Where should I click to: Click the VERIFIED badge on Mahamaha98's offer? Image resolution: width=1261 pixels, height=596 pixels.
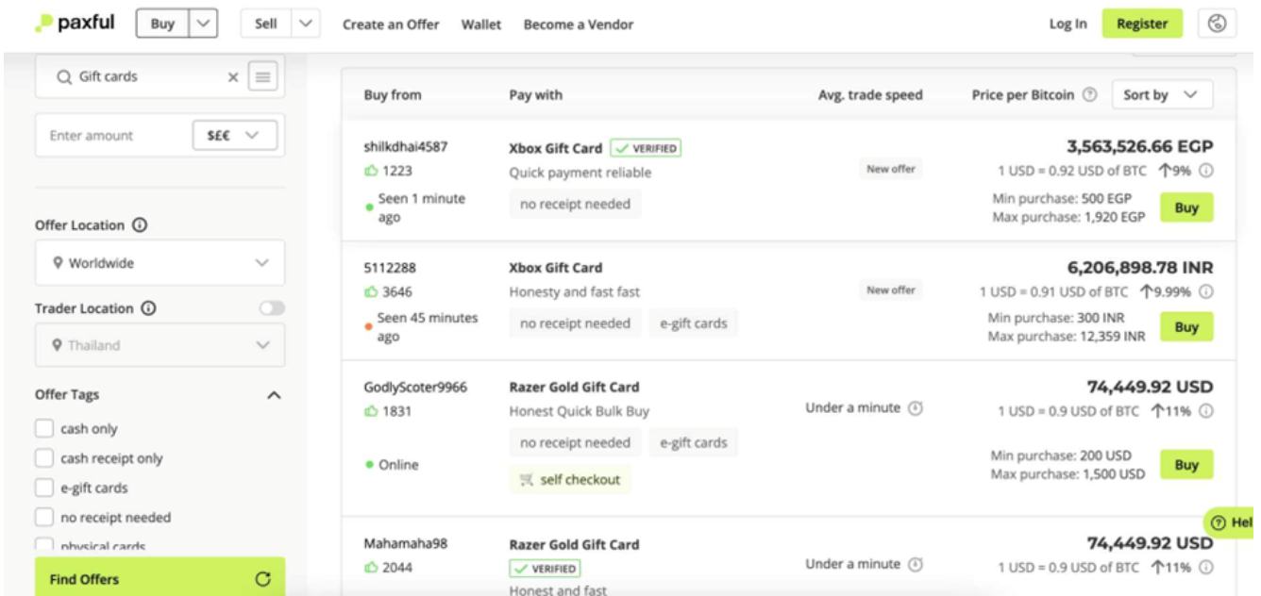[545, 569]
